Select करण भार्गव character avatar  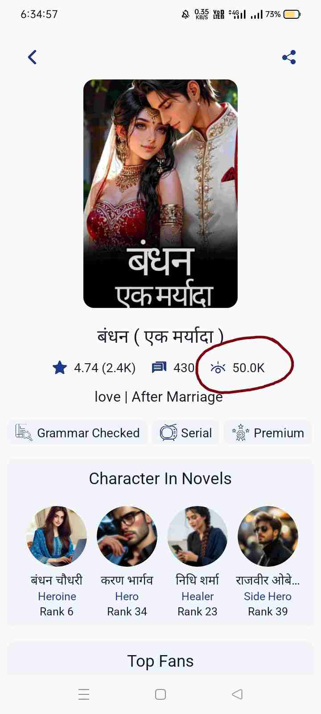[127, 536]
